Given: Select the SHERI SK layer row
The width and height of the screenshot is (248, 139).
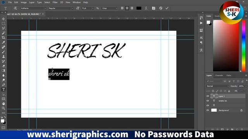Looking at the screenshot, I should 226,101.
